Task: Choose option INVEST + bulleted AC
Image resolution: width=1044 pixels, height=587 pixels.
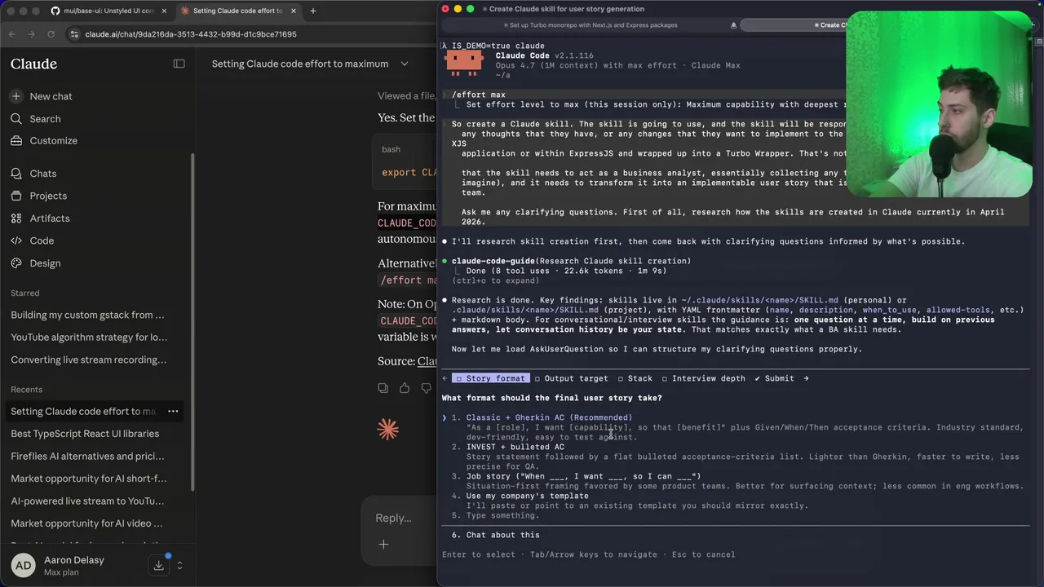Action: click(x=515, y=447)
